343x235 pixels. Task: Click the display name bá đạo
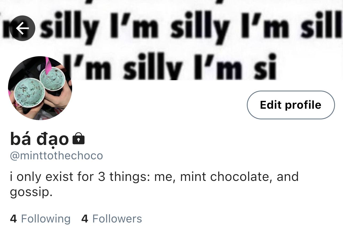coord(40,139)
